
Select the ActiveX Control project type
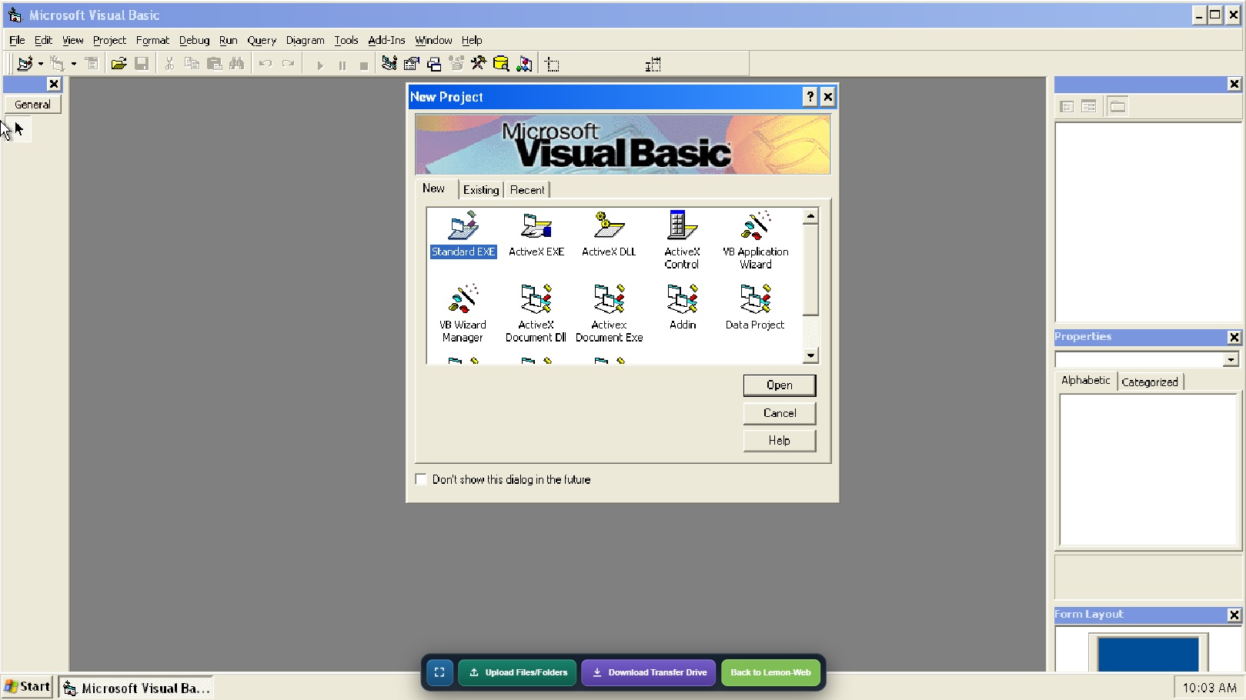click(682, 240)
